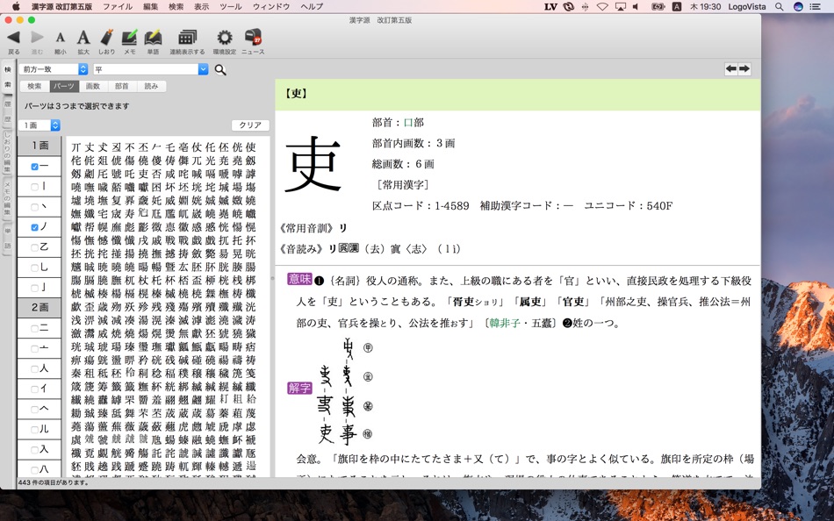Jump to the 2画 section header

pyautogui.click(x=40, y=307)
